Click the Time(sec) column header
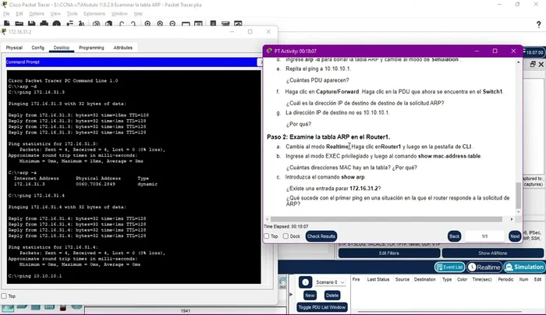The height and width of the screenshot is (315, 546). 482,279
